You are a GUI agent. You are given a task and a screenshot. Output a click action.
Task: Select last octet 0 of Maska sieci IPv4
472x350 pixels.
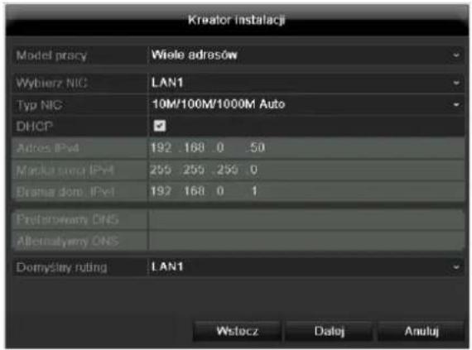click(253, 170)
